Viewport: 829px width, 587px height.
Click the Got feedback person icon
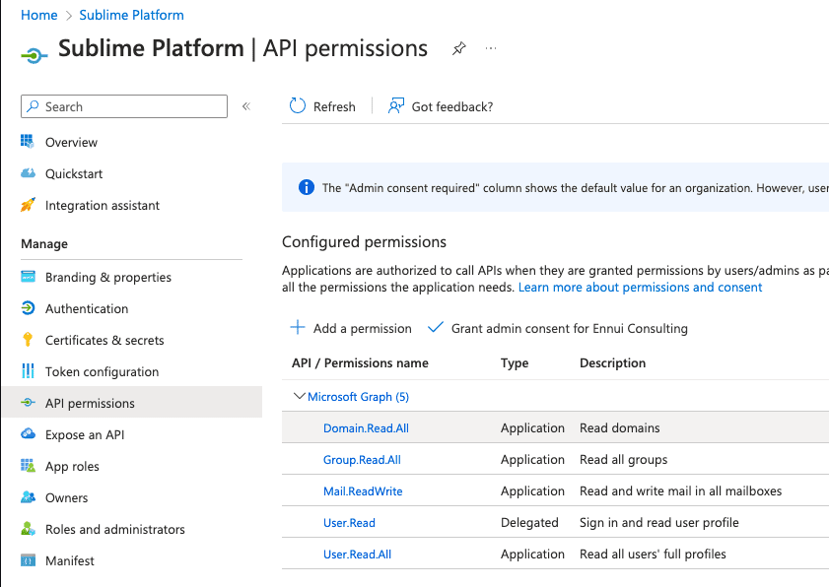pos(396,106)
